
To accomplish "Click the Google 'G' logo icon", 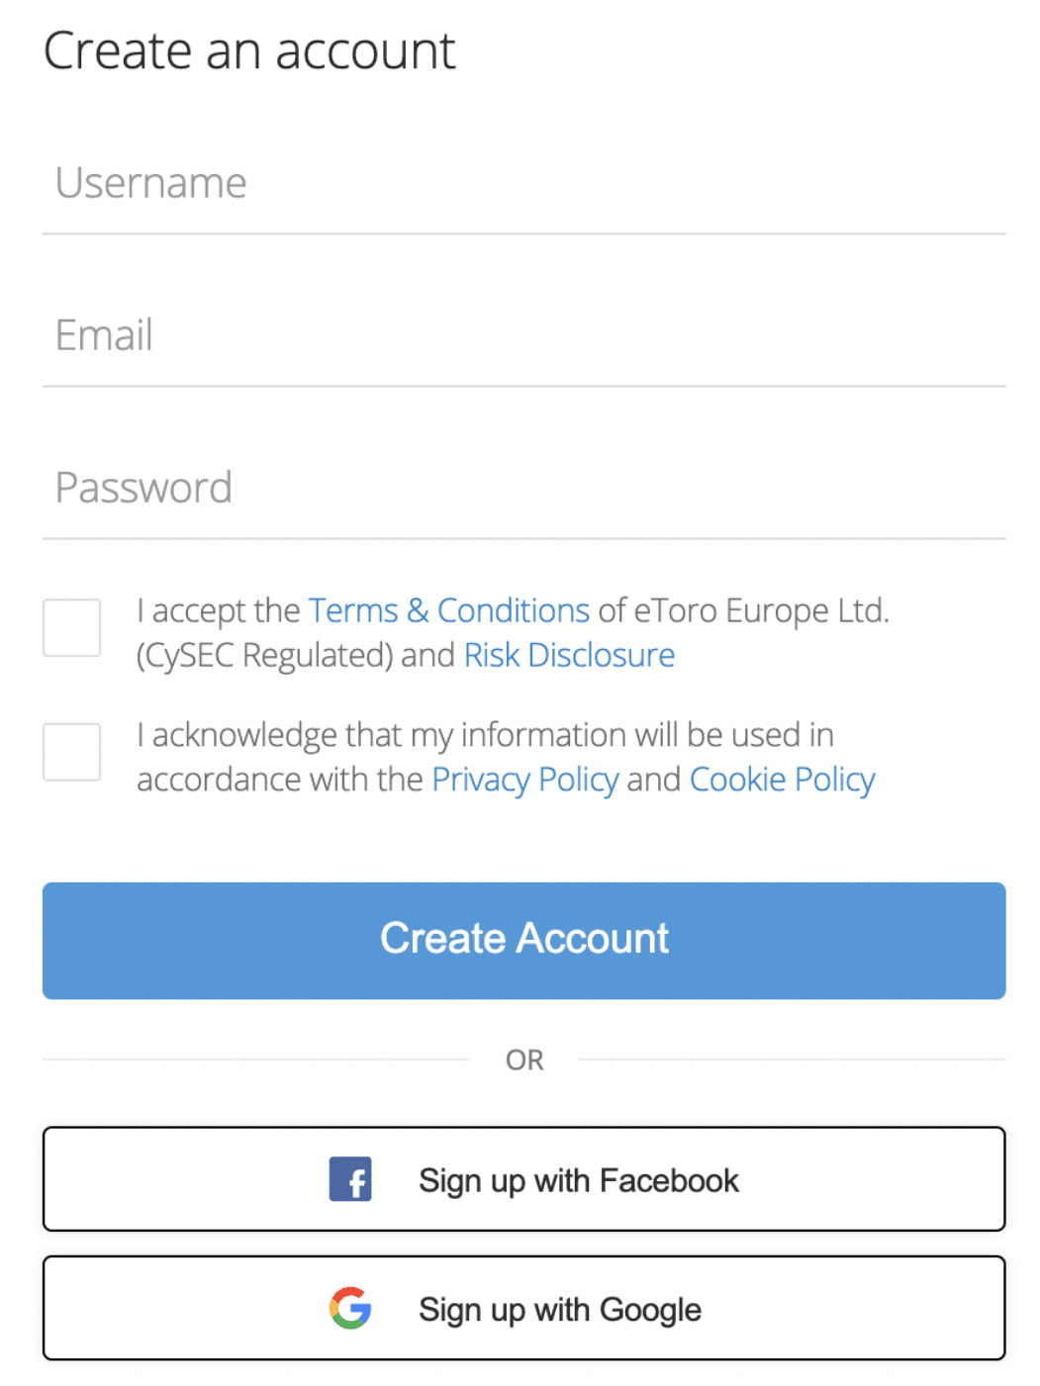I will point(350,1308).
